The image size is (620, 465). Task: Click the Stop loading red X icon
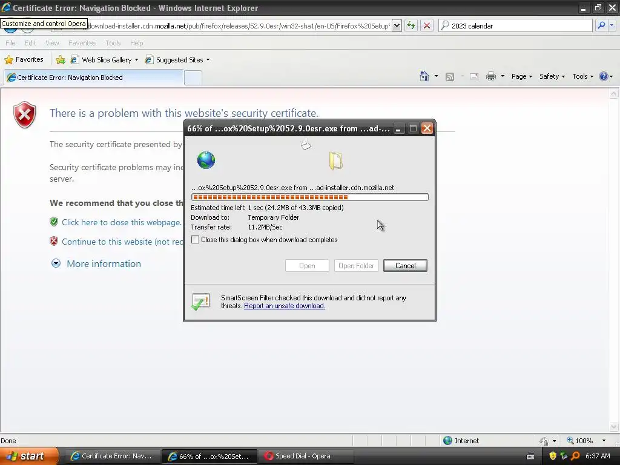click(427, 25)
